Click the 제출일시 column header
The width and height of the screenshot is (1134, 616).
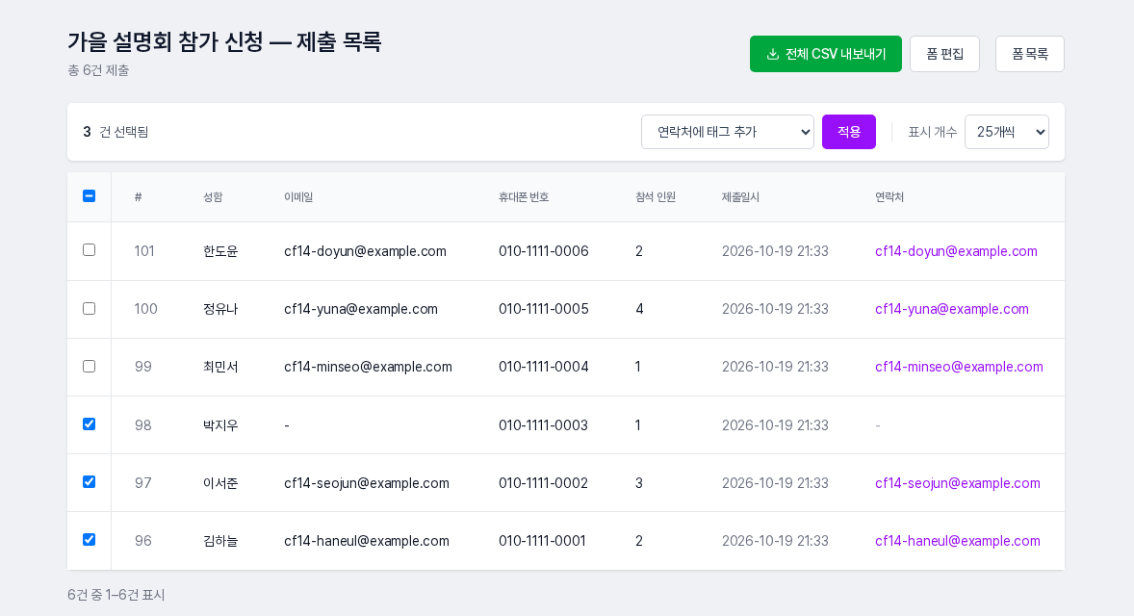[x=740, y=196]
